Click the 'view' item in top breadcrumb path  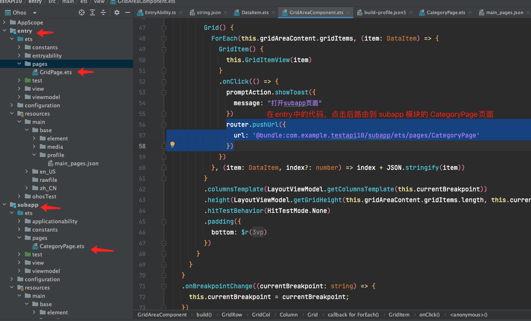tap(99, 2)
